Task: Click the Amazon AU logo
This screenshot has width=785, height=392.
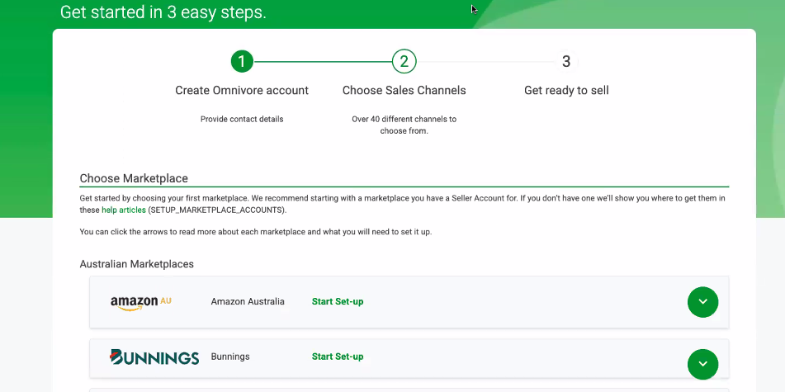Action: point(140,302)
